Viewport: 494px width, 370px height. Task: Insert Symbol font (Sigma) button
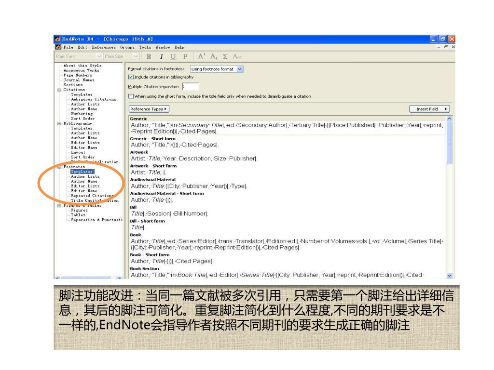(x=225, y=57)
